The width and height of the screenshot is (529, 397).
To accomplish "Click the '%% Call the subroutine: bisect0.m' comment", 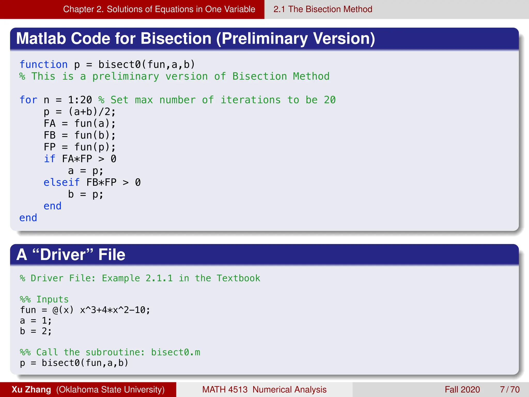I will coord(110,352).
